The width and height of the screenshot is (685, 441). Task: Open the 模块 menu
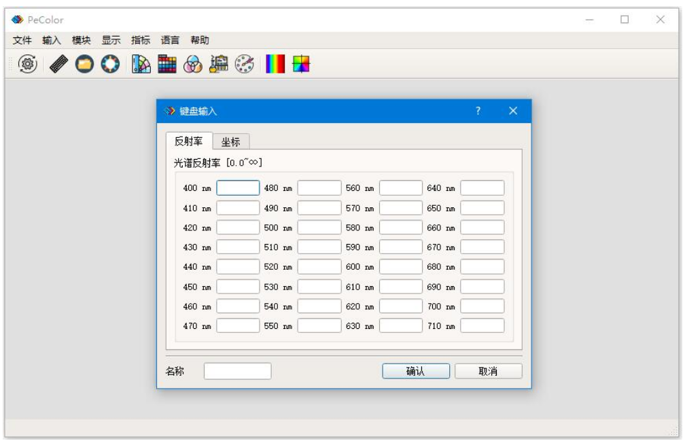(x=82, y=40)
